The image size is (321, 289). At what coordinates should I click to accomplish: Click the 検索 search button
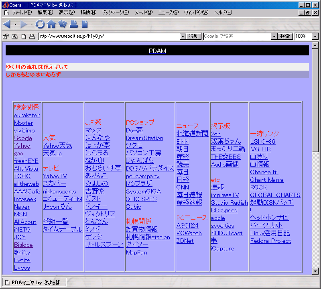point(285,37)
